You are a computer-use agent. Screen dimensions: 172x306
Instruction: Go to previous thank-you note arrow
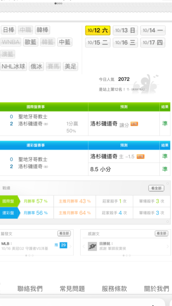pos(84,246)
